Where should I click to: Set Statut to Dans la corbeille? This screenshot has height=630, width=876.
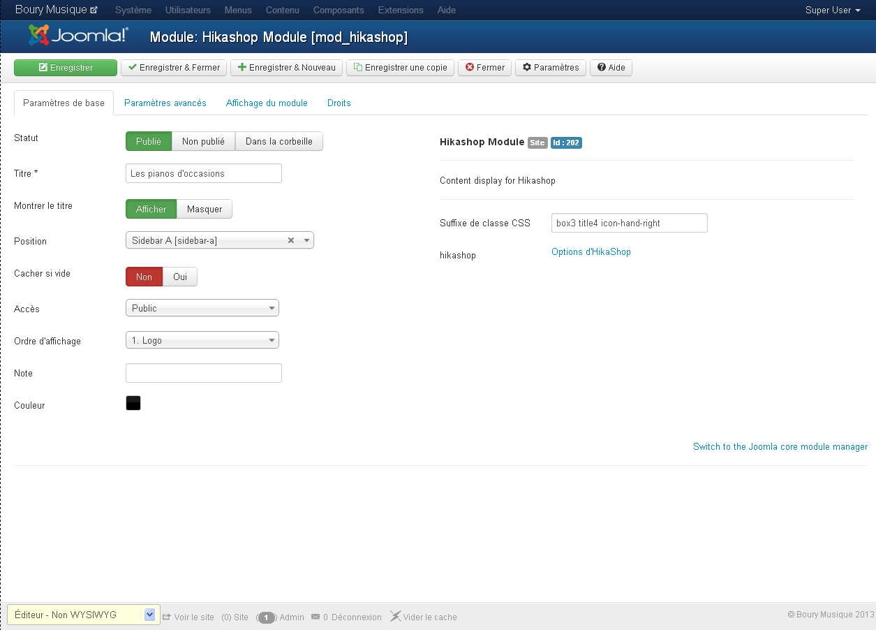tap(279, 141)
